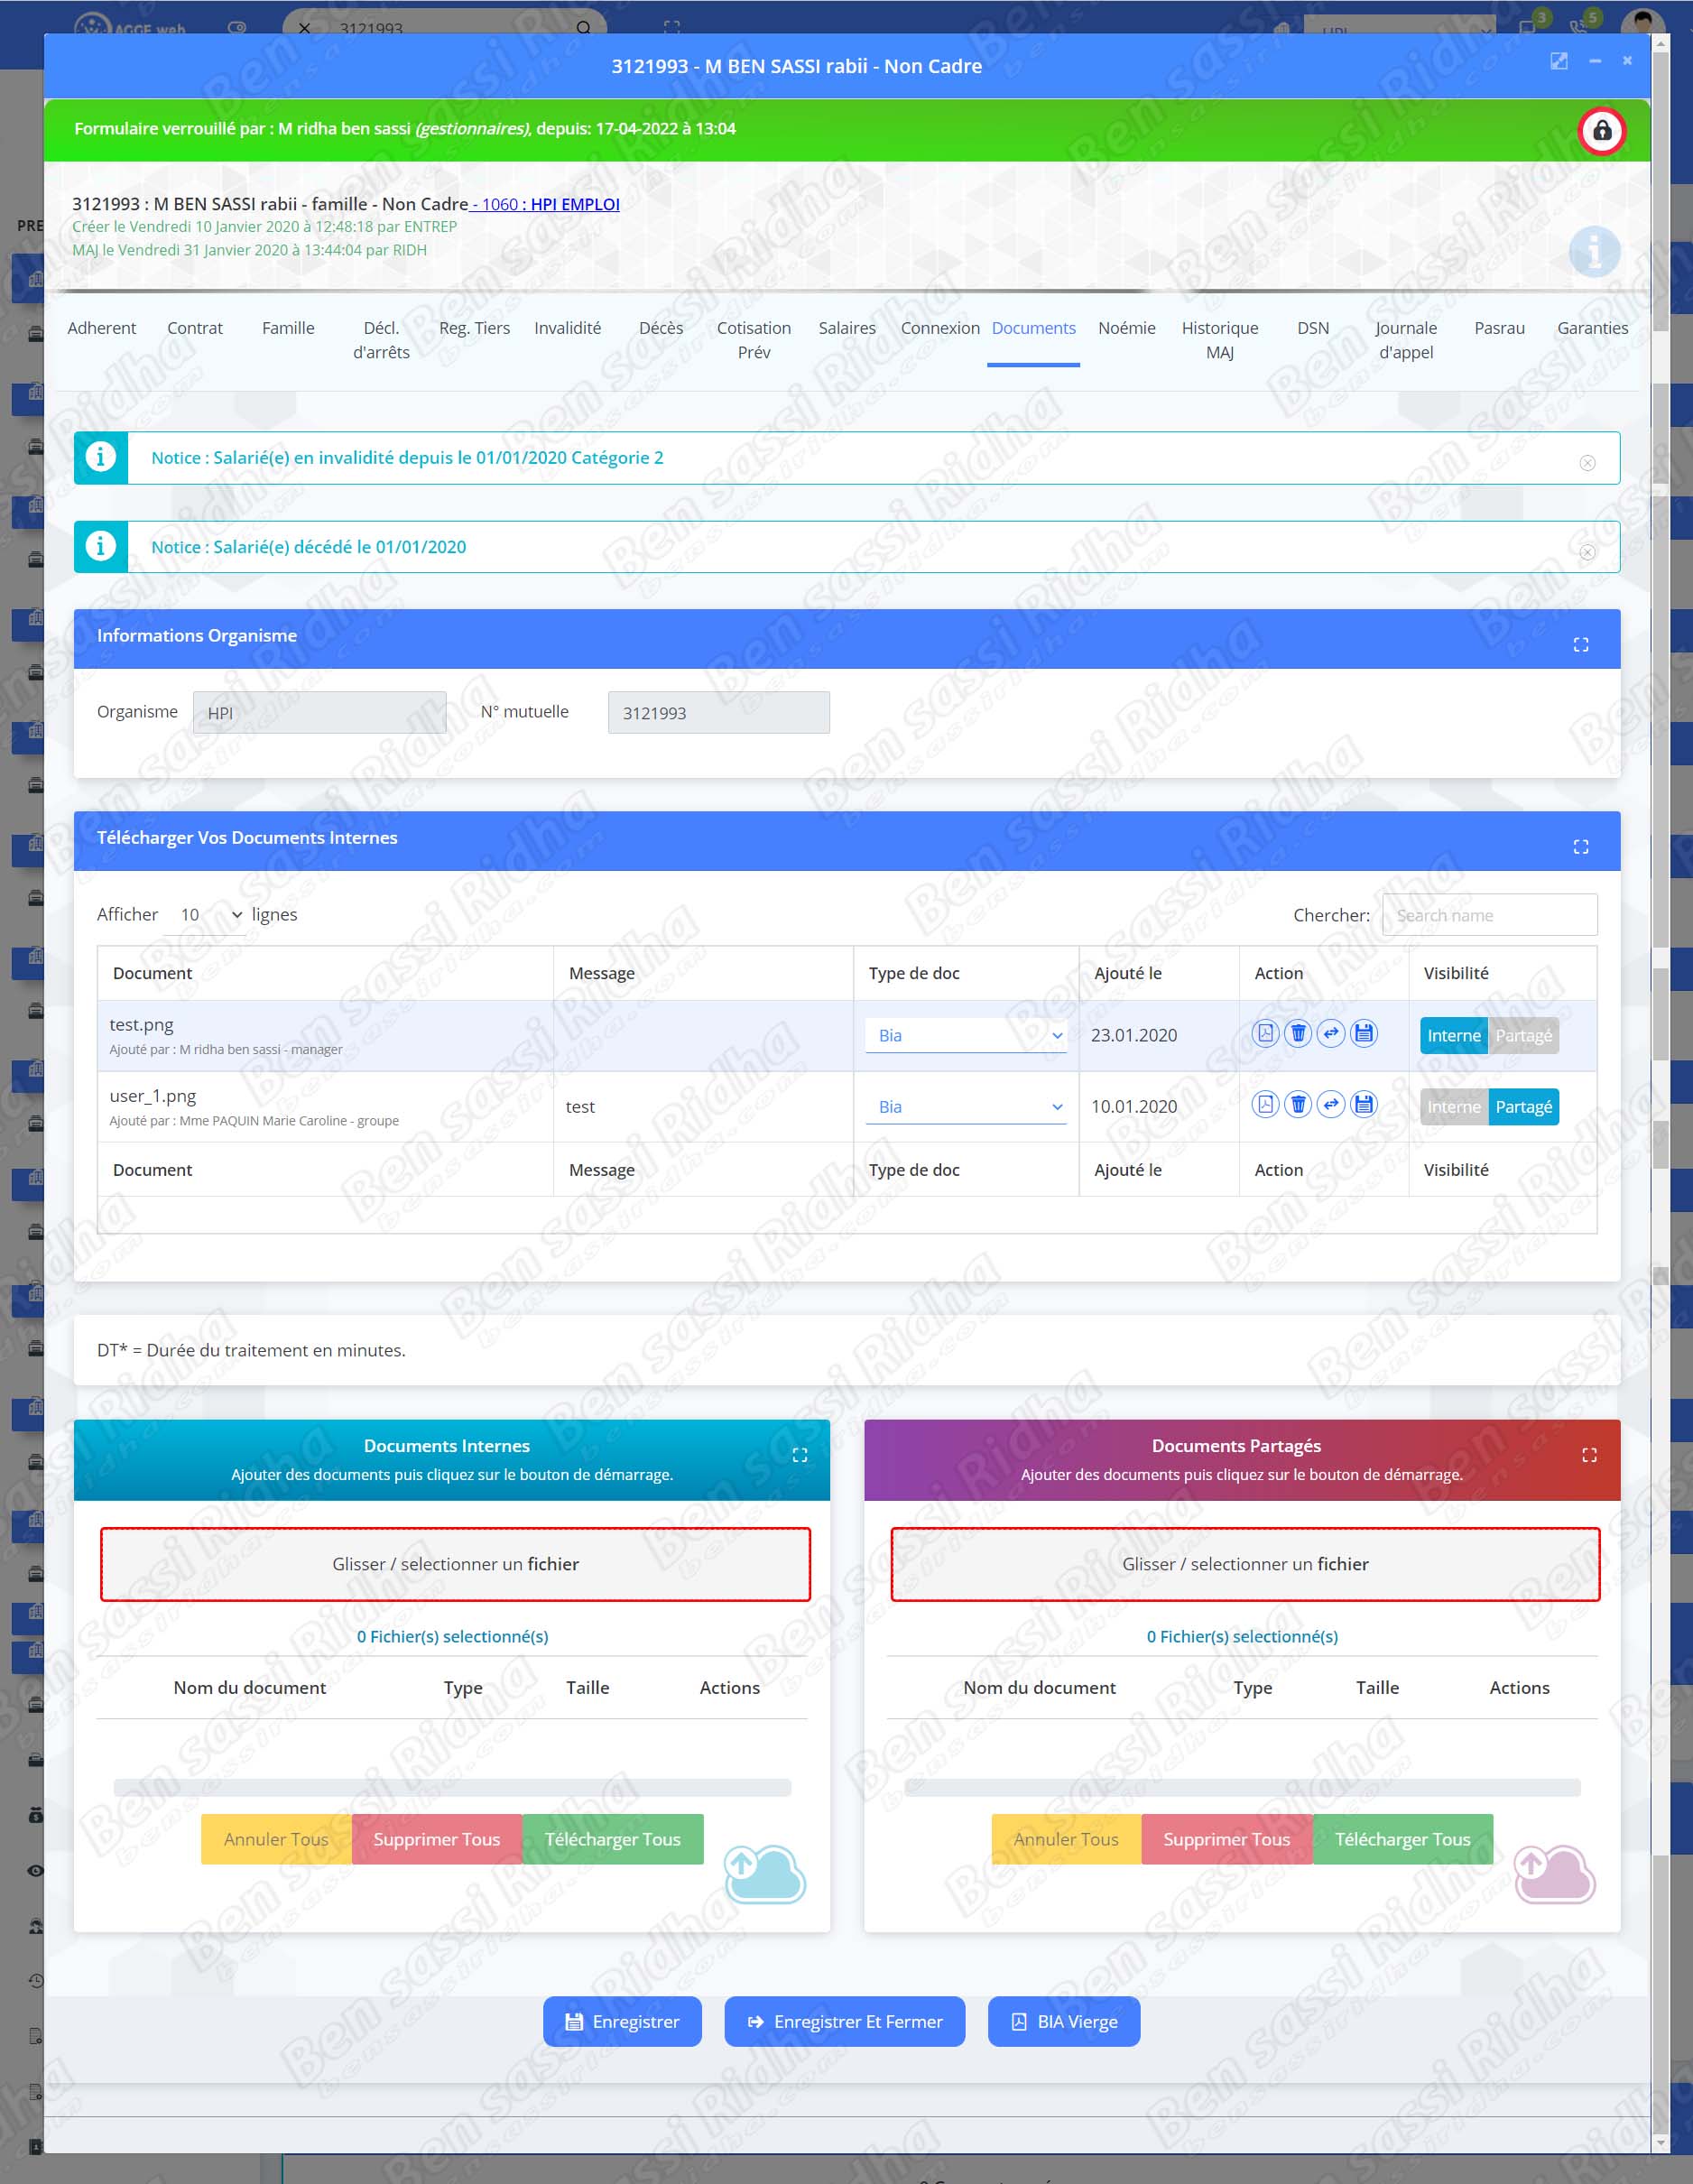
Task: Open the Afficher lines count dropdown
Action: tap(209, 915)
